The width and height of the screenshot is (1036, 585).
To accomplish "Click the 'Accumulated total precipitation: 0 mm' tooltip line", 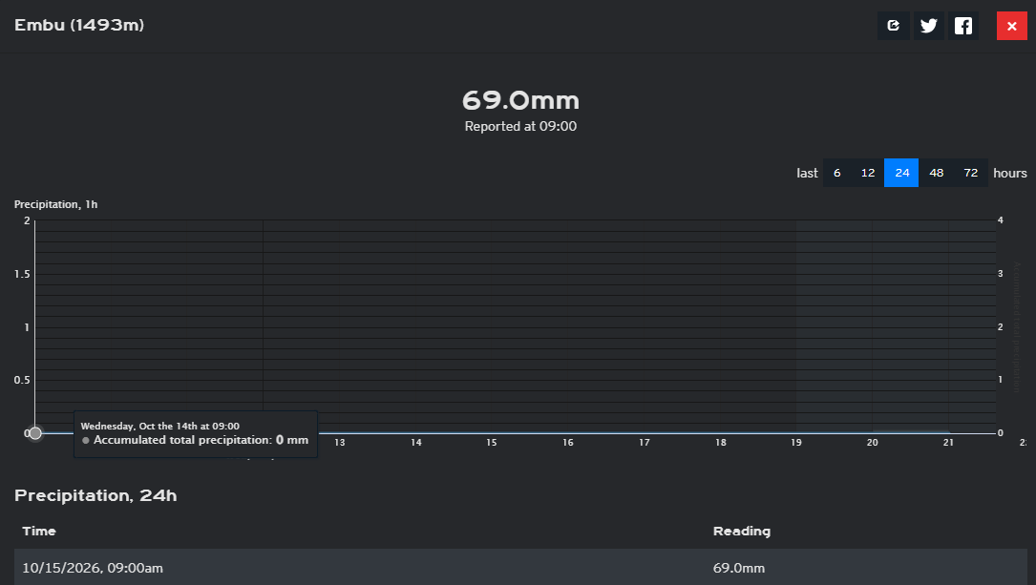I will 201,440.
